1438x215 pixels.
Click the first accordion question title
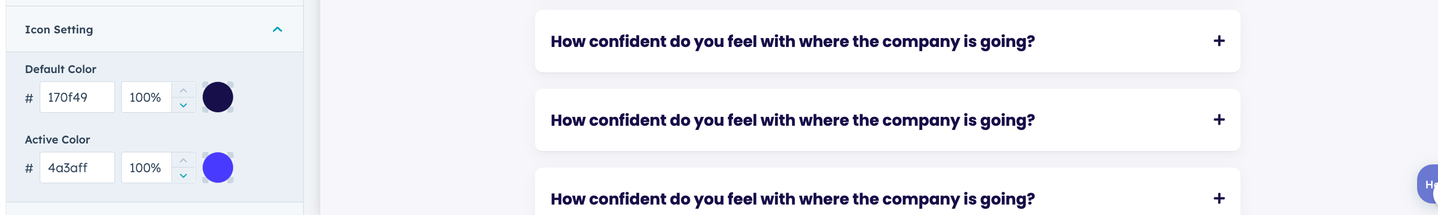coord(792,42)
